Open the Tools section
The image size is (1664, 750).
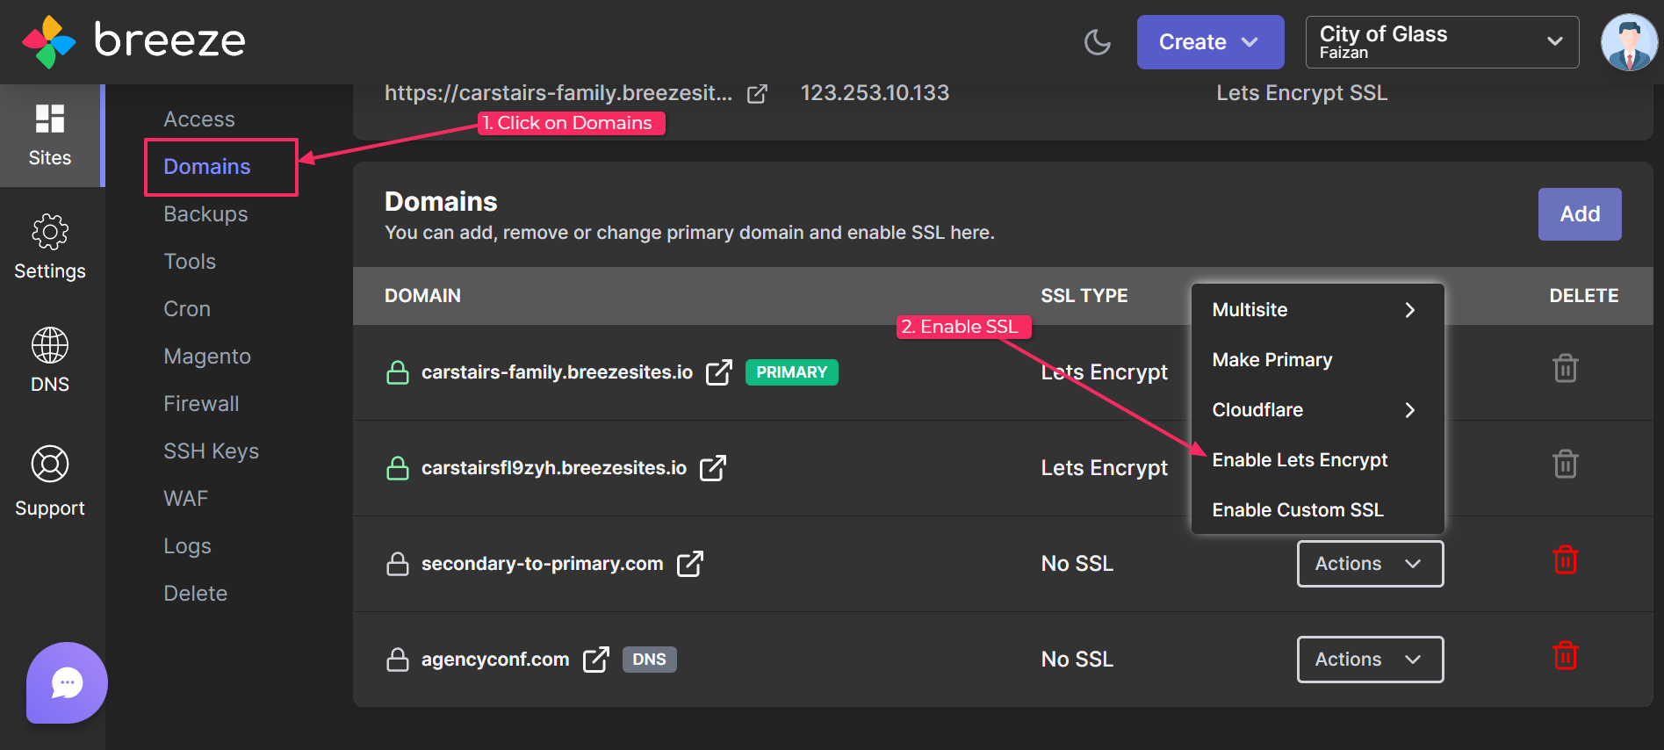(x=190, y=262)
